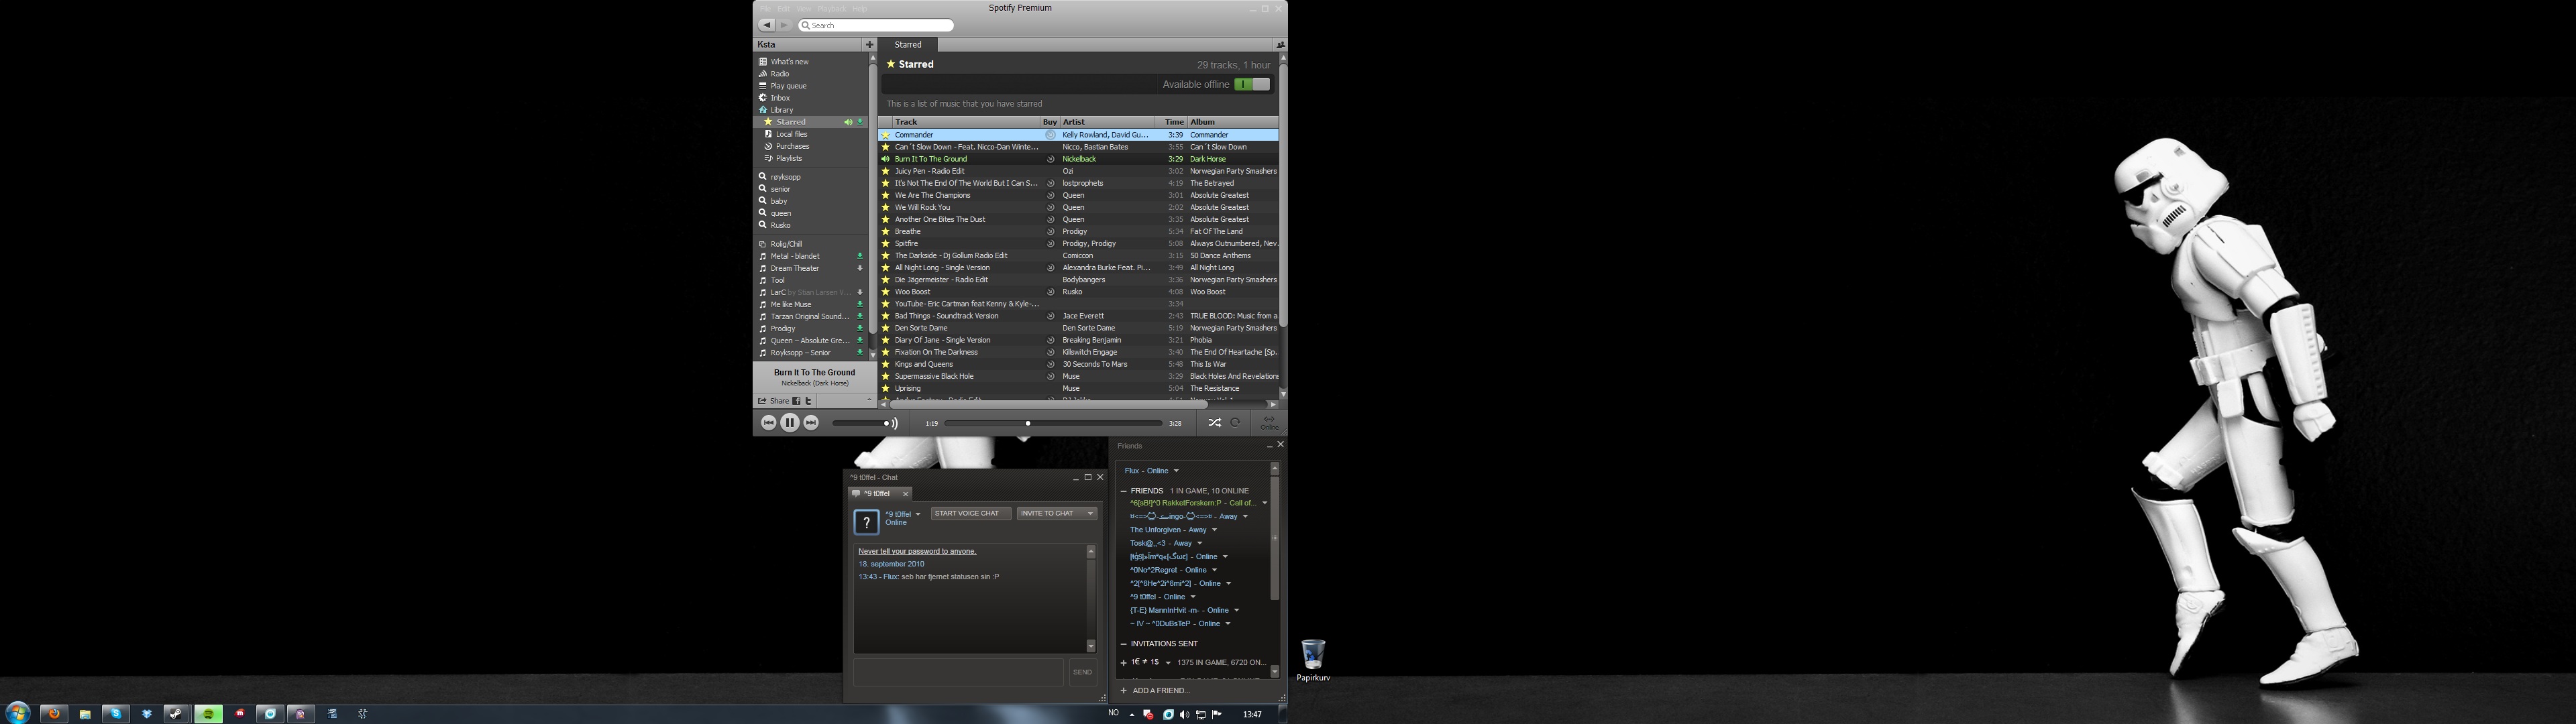Open Playlists in the sidebar
This screenshot has height=724, width=2576.
click(788, 158)
